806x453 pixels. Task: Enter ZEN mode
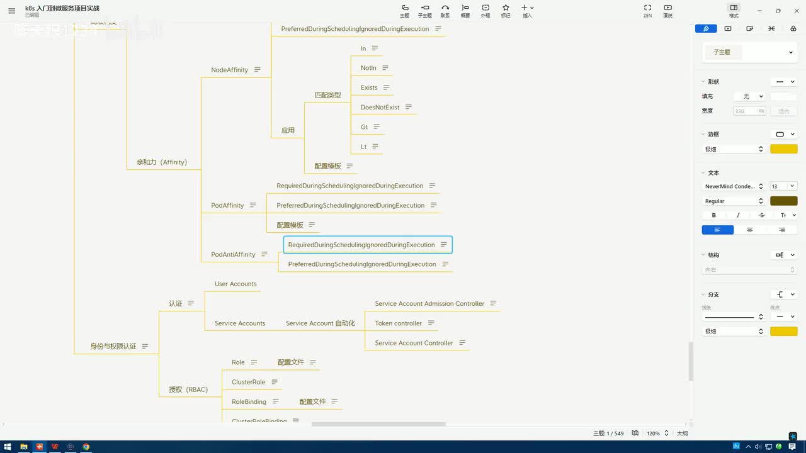click(647, 11)
